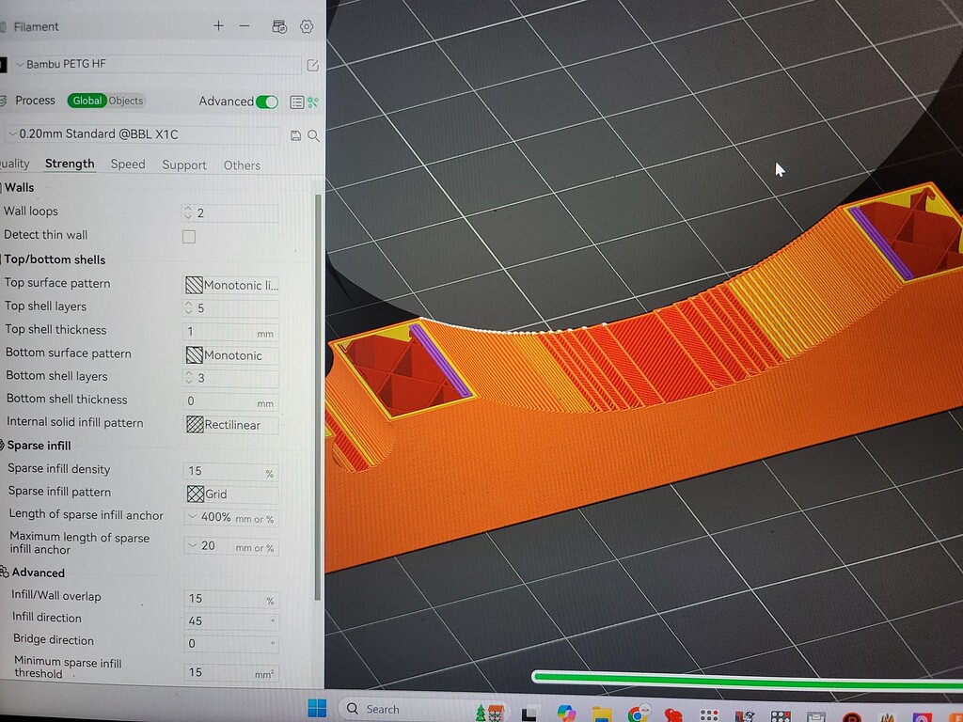The width and height of the screenshot is (963, 722).
Task: Switch process scope to Global
Action: coord(87,101)
